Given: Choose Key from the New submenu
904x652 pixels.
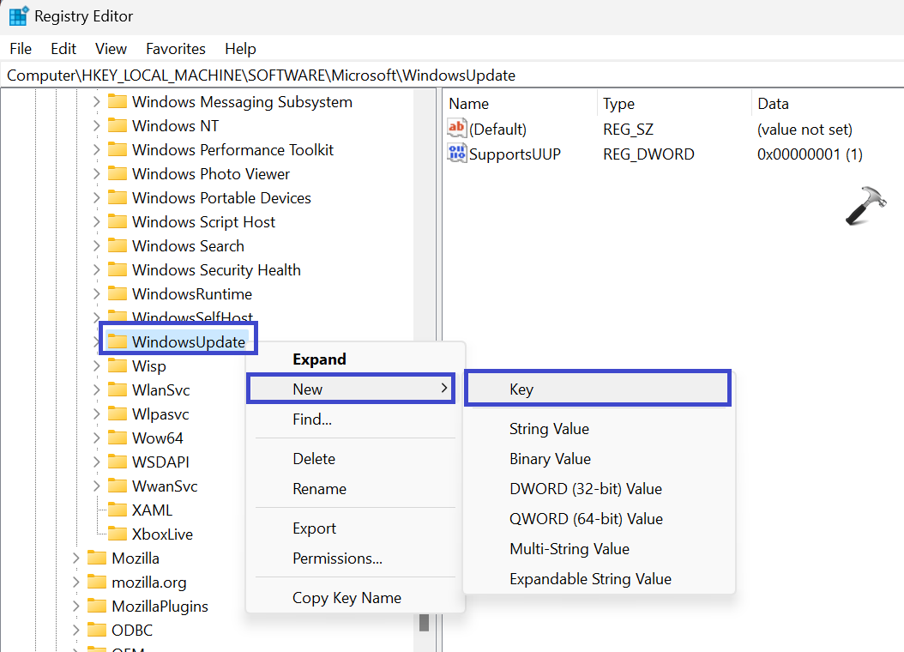Looking at the screenshot, I should 521,389.
